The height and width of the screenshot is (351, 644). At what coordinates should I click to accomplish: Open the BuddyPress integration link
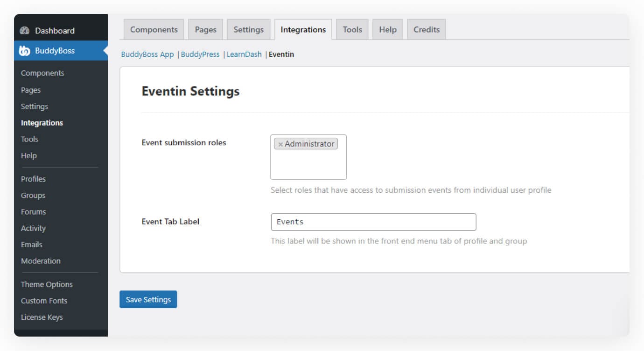(200, 54)
